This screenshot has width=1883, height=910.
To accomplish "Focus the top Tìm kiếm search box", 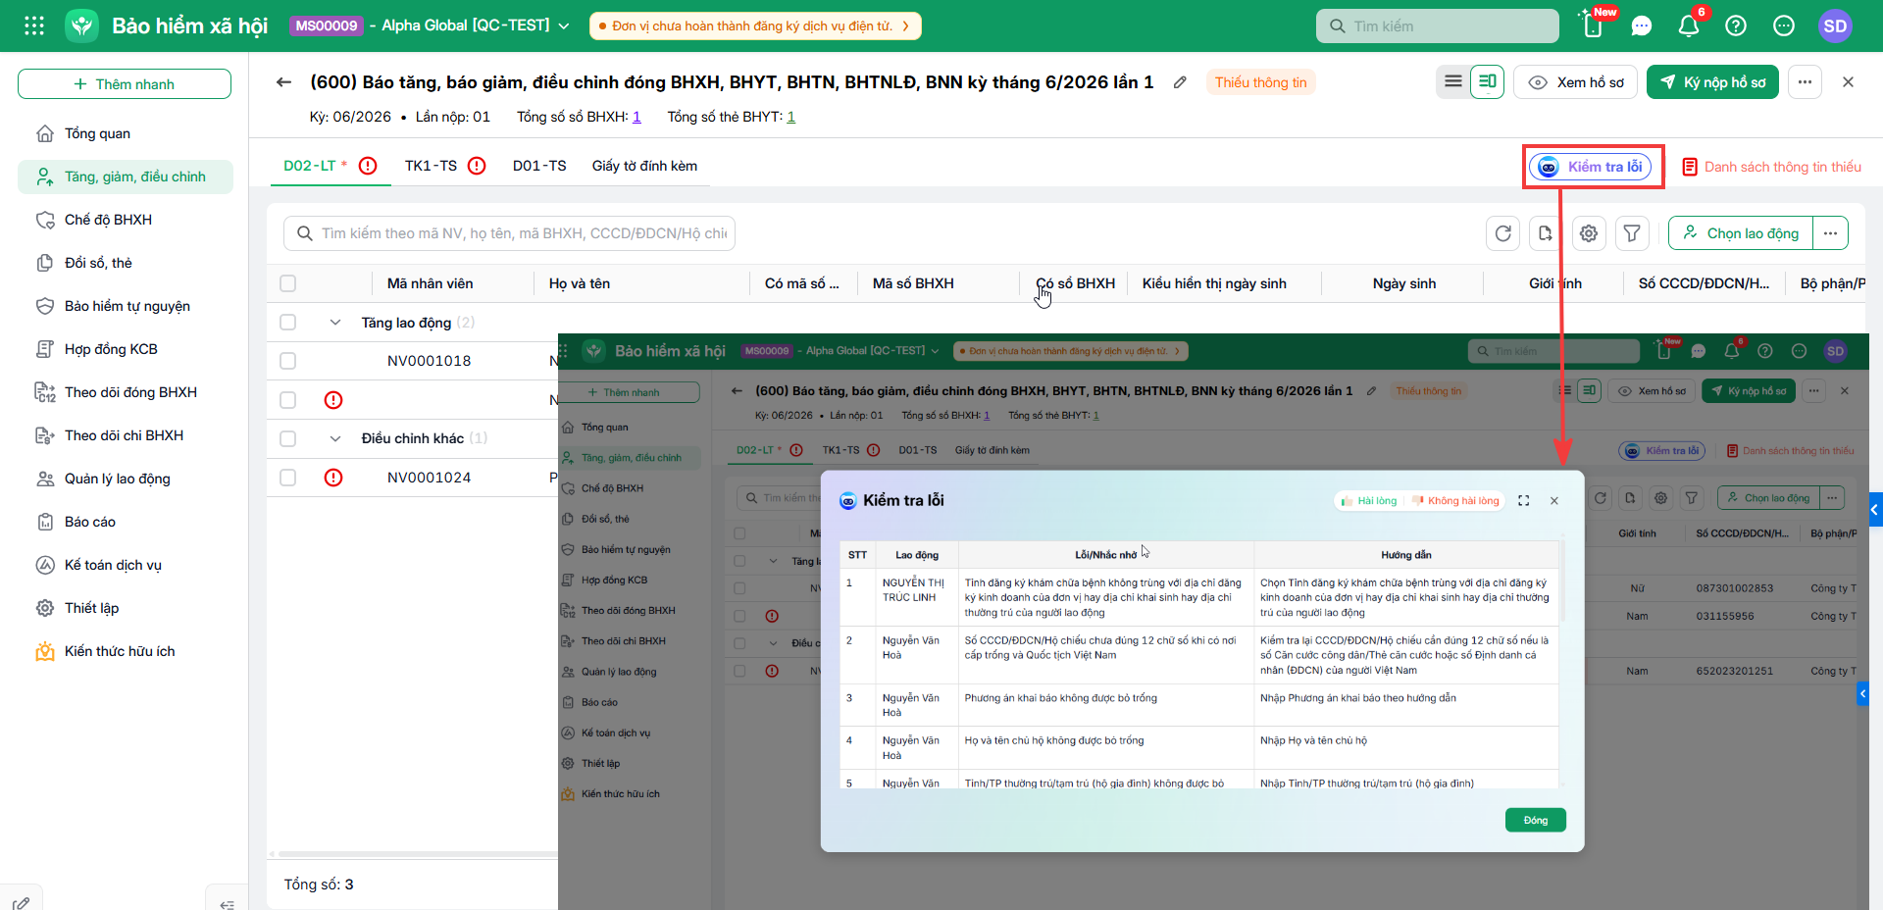I will [1438, 26].
